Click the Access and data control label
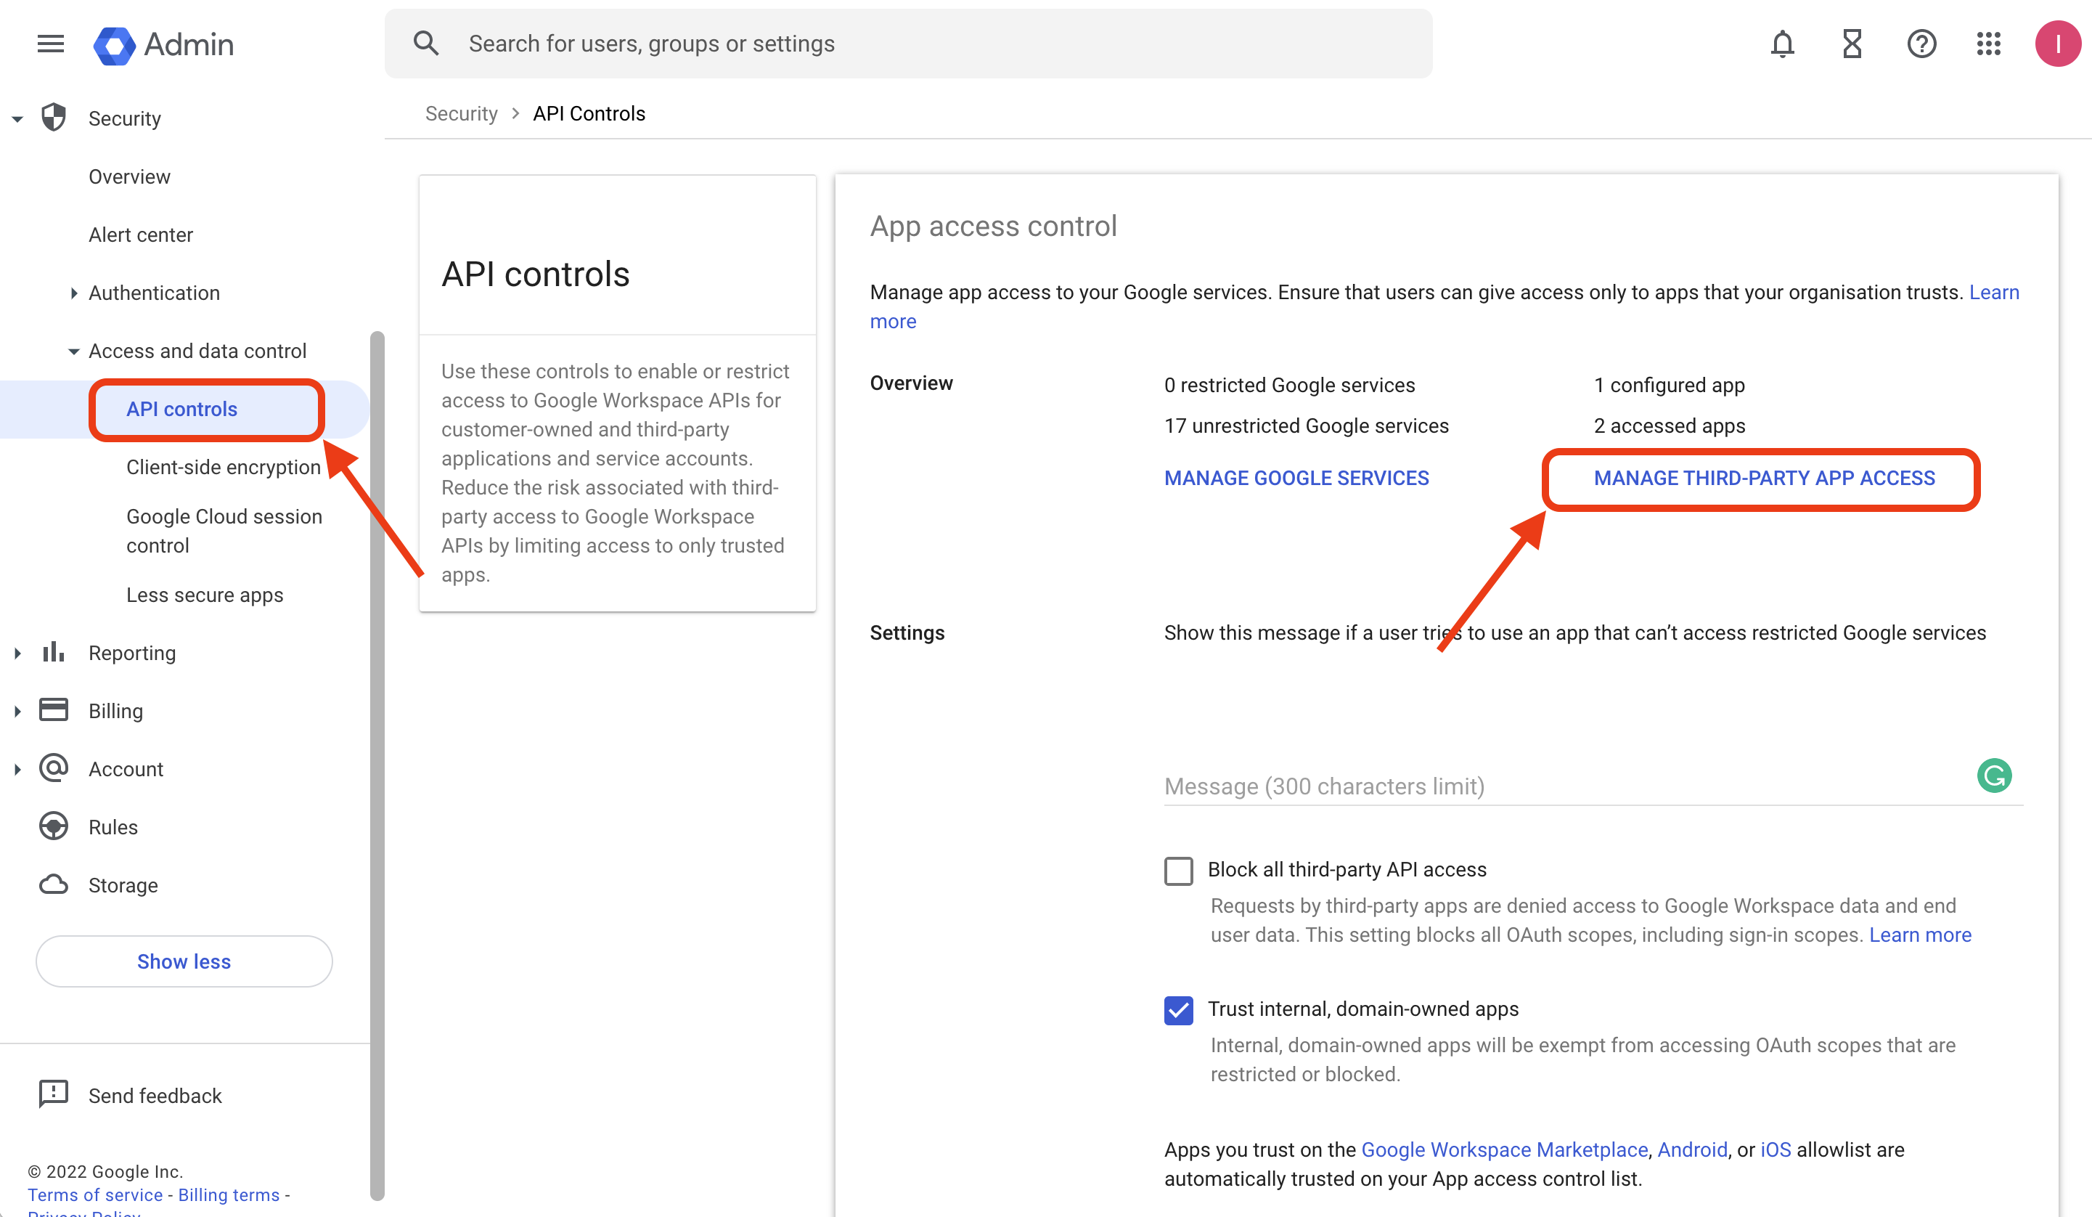The image size is (2092, 1217). tap(197, 351)
